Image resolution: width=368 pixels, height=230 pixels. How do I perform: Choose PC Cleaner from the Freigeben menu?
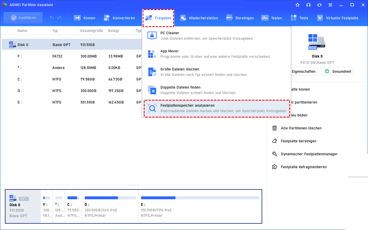216,36
